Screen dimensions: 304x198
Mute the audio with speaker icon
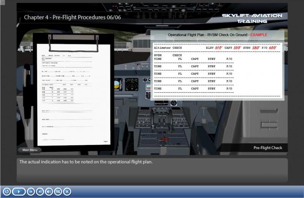[x=49, y=192]
